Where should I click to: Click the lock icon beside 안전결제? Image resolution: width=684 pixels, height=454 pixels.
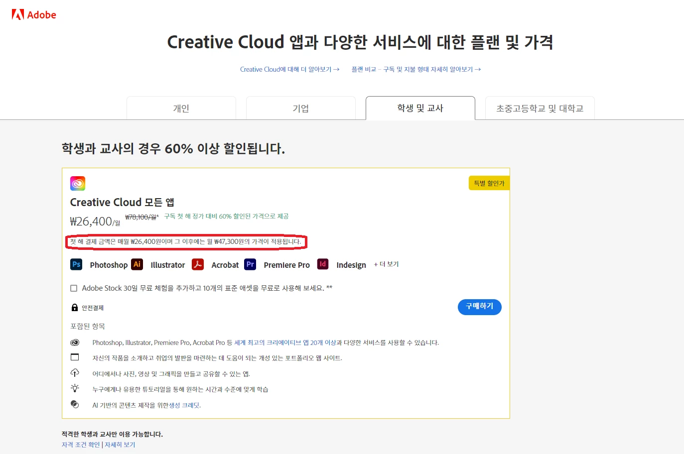tap(75, 308)
